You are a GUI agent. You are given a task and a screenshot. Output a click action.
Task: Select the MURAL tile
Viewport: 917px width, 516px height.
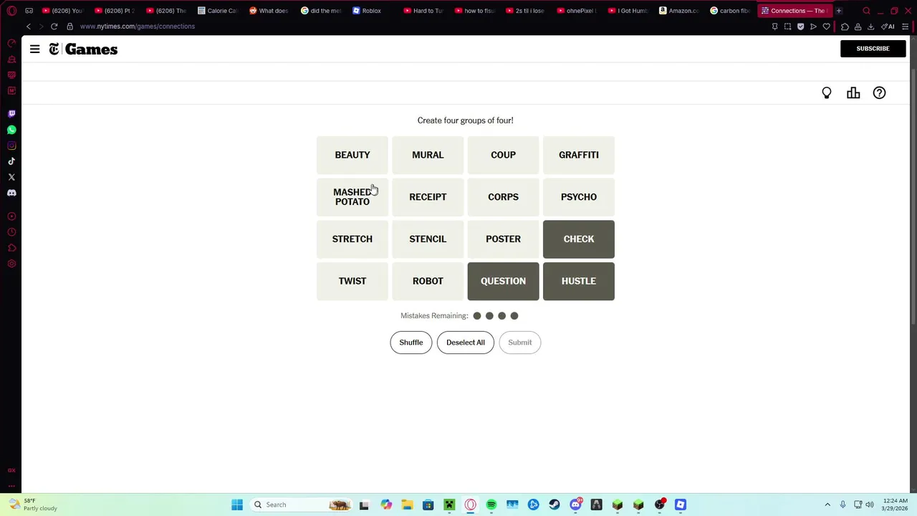tap(428, 155)
